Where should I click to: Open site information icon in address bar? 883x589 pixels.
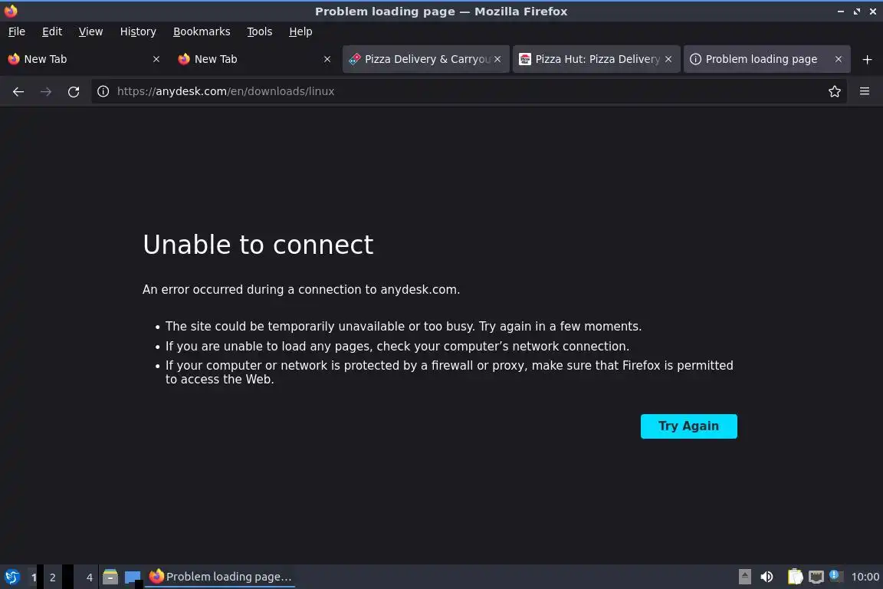(103, 91)
